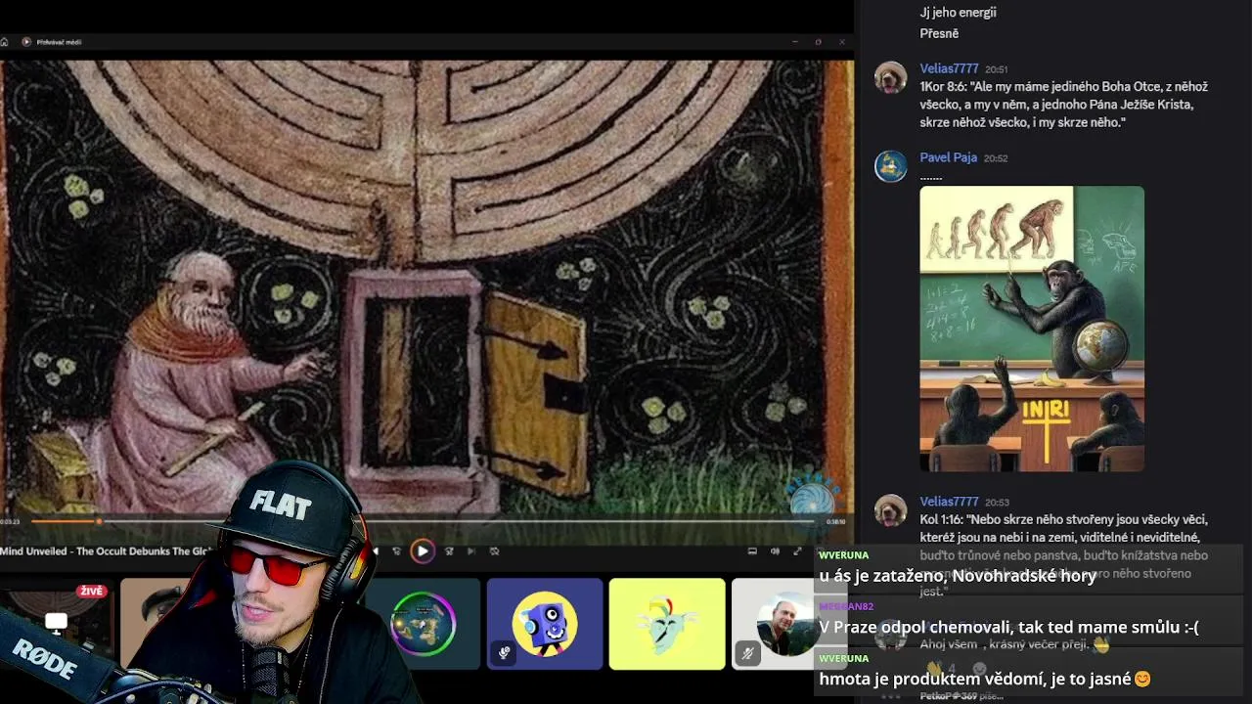Viewport: 1252px width, 704px height.
Task: Open Pavel Paja's profile avatar
Action: (890, 166)
